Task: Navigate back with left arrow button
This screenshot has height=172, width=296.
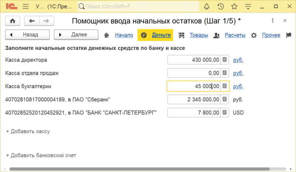Action: [x=32, y=21]
